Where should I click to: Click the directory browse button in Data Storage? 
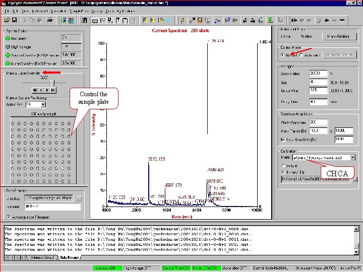pyautogui.click(x=79, y=198)
